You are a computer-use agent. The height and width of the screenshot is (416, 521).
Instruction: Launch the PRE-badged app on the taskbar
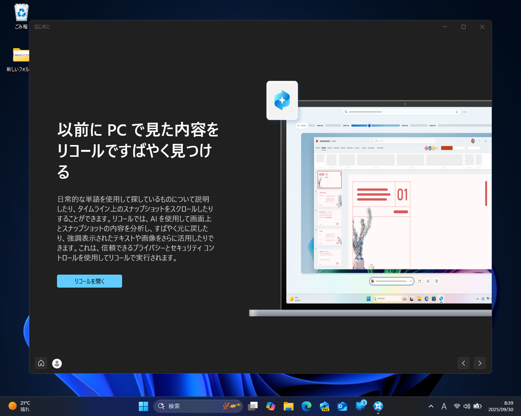[x=324, y=406]
